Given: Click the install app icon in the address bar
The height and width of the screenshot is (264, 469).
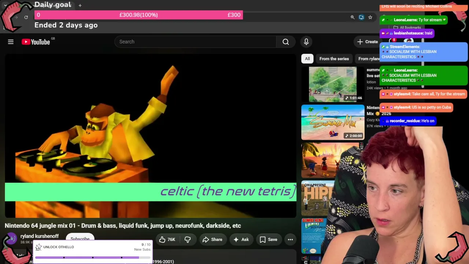Looking at the screenshot, I should 361,17.
